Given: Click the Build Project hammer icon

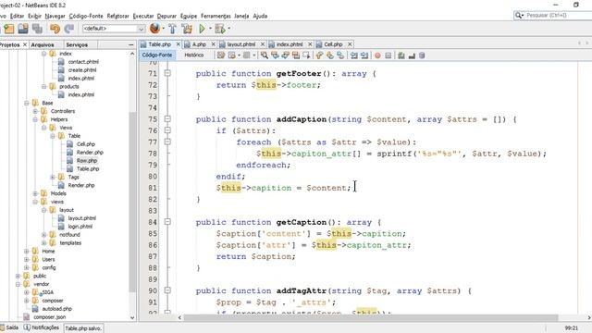Looking at the screenshot, I should point(172,29).
